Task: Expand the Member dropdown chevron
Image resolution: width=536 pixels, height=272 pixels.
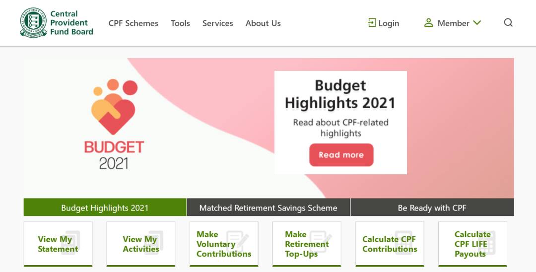Action: click(477, 23)
